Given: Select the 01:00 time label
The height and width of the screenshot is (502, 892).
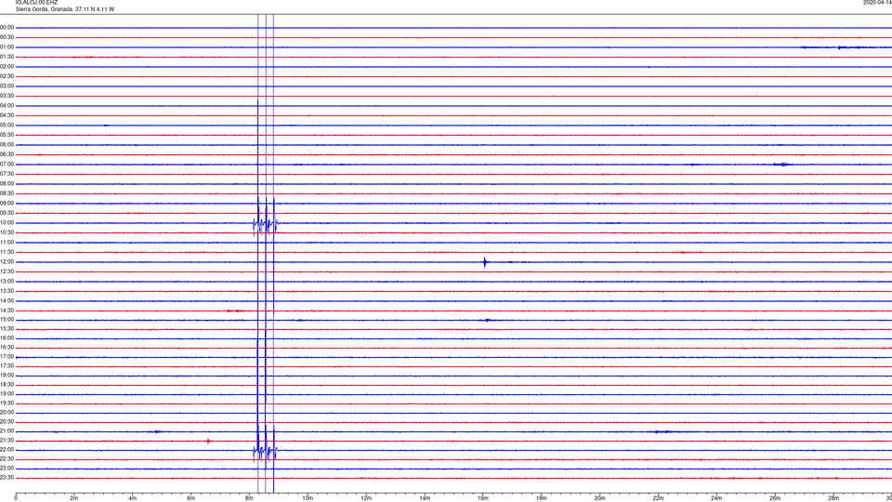Looking at the screenshot, I should pyautogui.click(x=7, y=47).
